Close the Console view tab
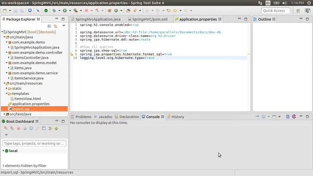The image size is (313, 176). 163,116
